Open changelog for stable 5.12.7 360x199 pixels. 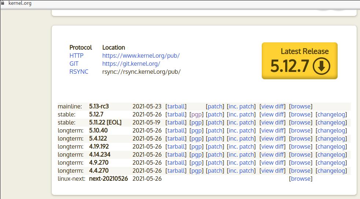[x=331, y=114]
